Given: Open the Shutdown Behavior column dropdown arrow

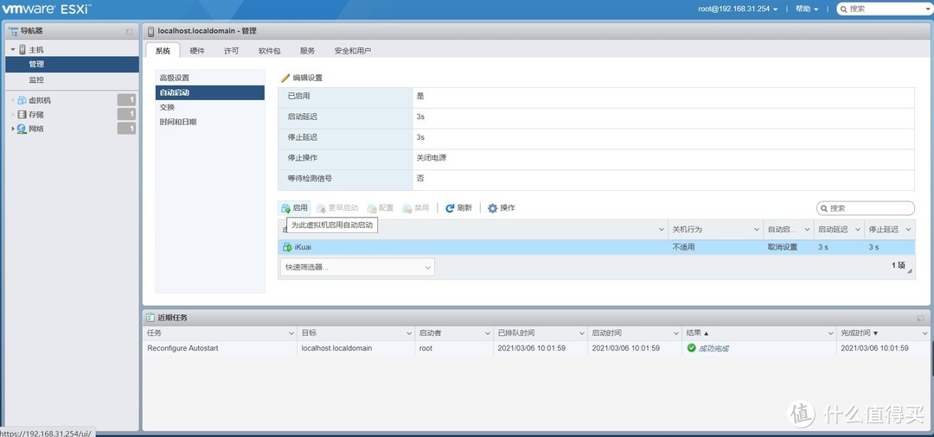Looking at the screenshot, I should (757, 230).
